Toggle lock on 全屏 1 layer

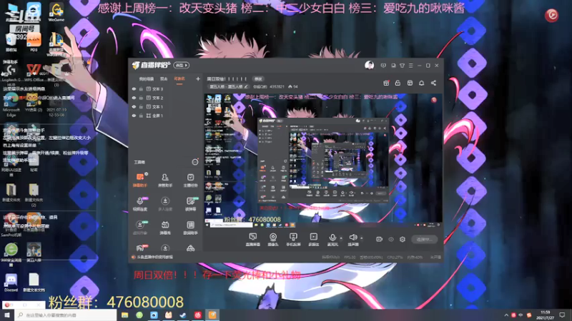[x=141, y=116]
